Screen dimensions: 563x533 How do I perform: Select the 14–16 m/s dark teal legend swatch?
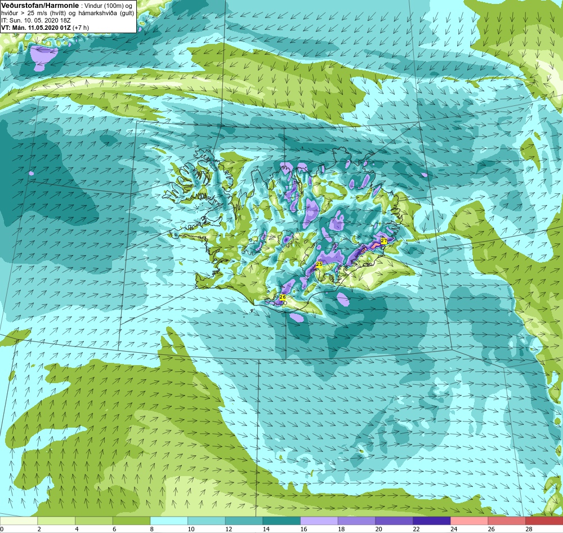point(281,521)
